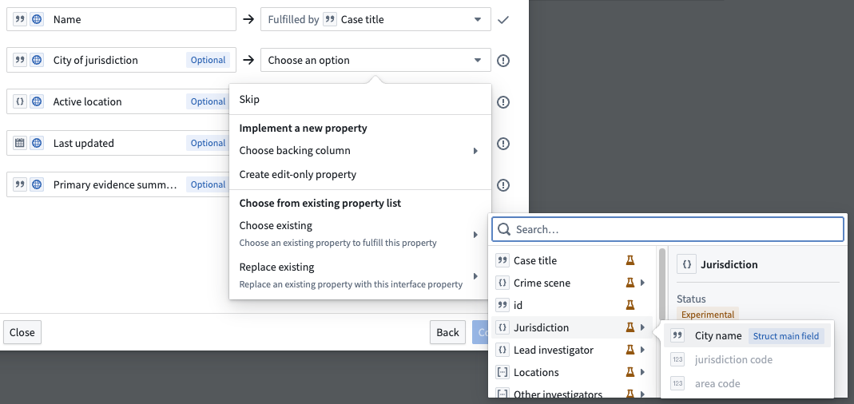Click the globe icon beside Last updated

[37, 143]
